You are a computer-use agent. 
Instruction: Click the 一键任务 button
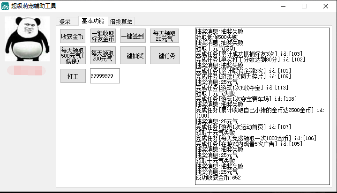point(163,56)
